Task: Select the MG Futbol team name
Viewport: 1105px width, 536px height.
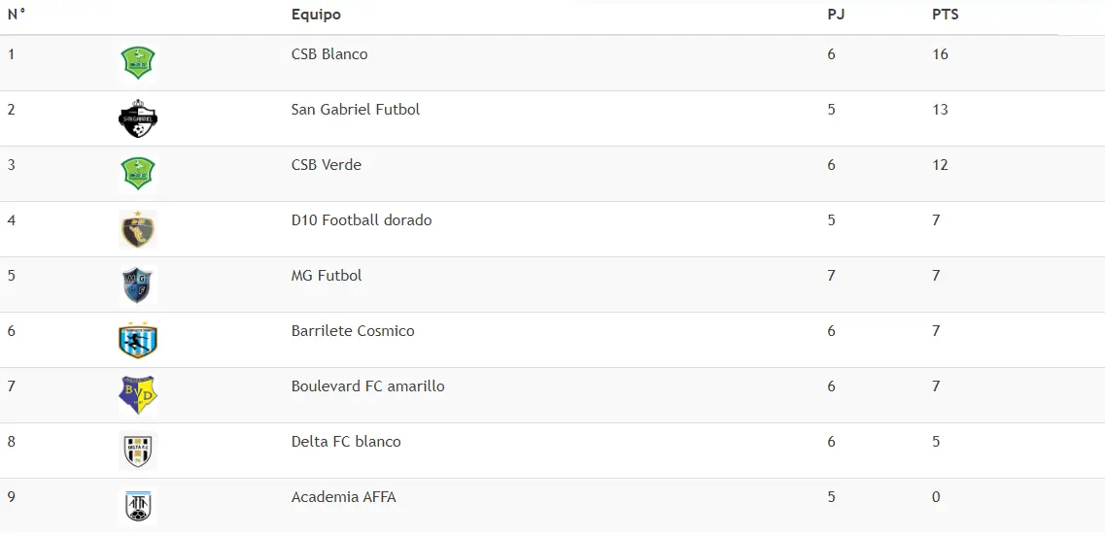Action: click(327, 276)
